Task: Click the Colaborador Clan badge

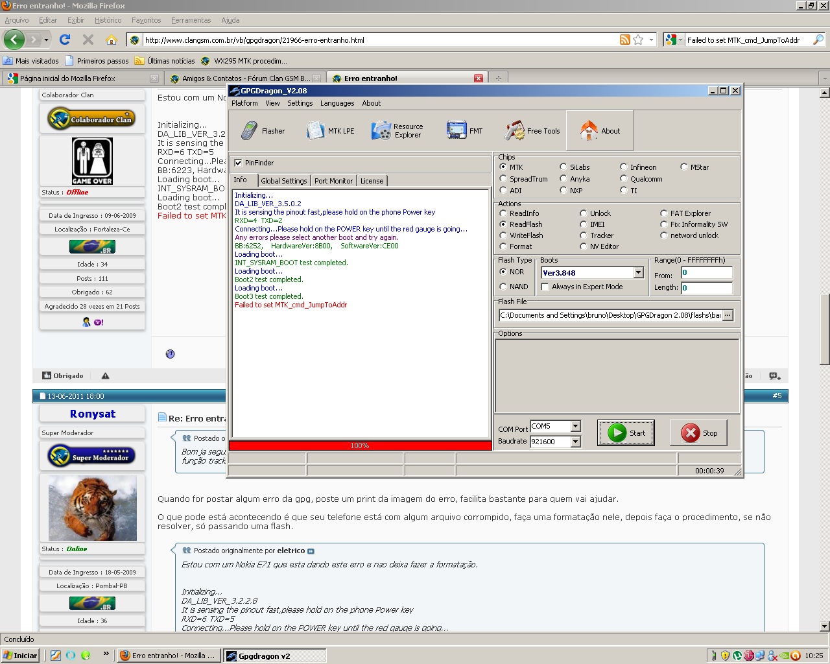Action: pyautogui.click(x=92, y=119)
